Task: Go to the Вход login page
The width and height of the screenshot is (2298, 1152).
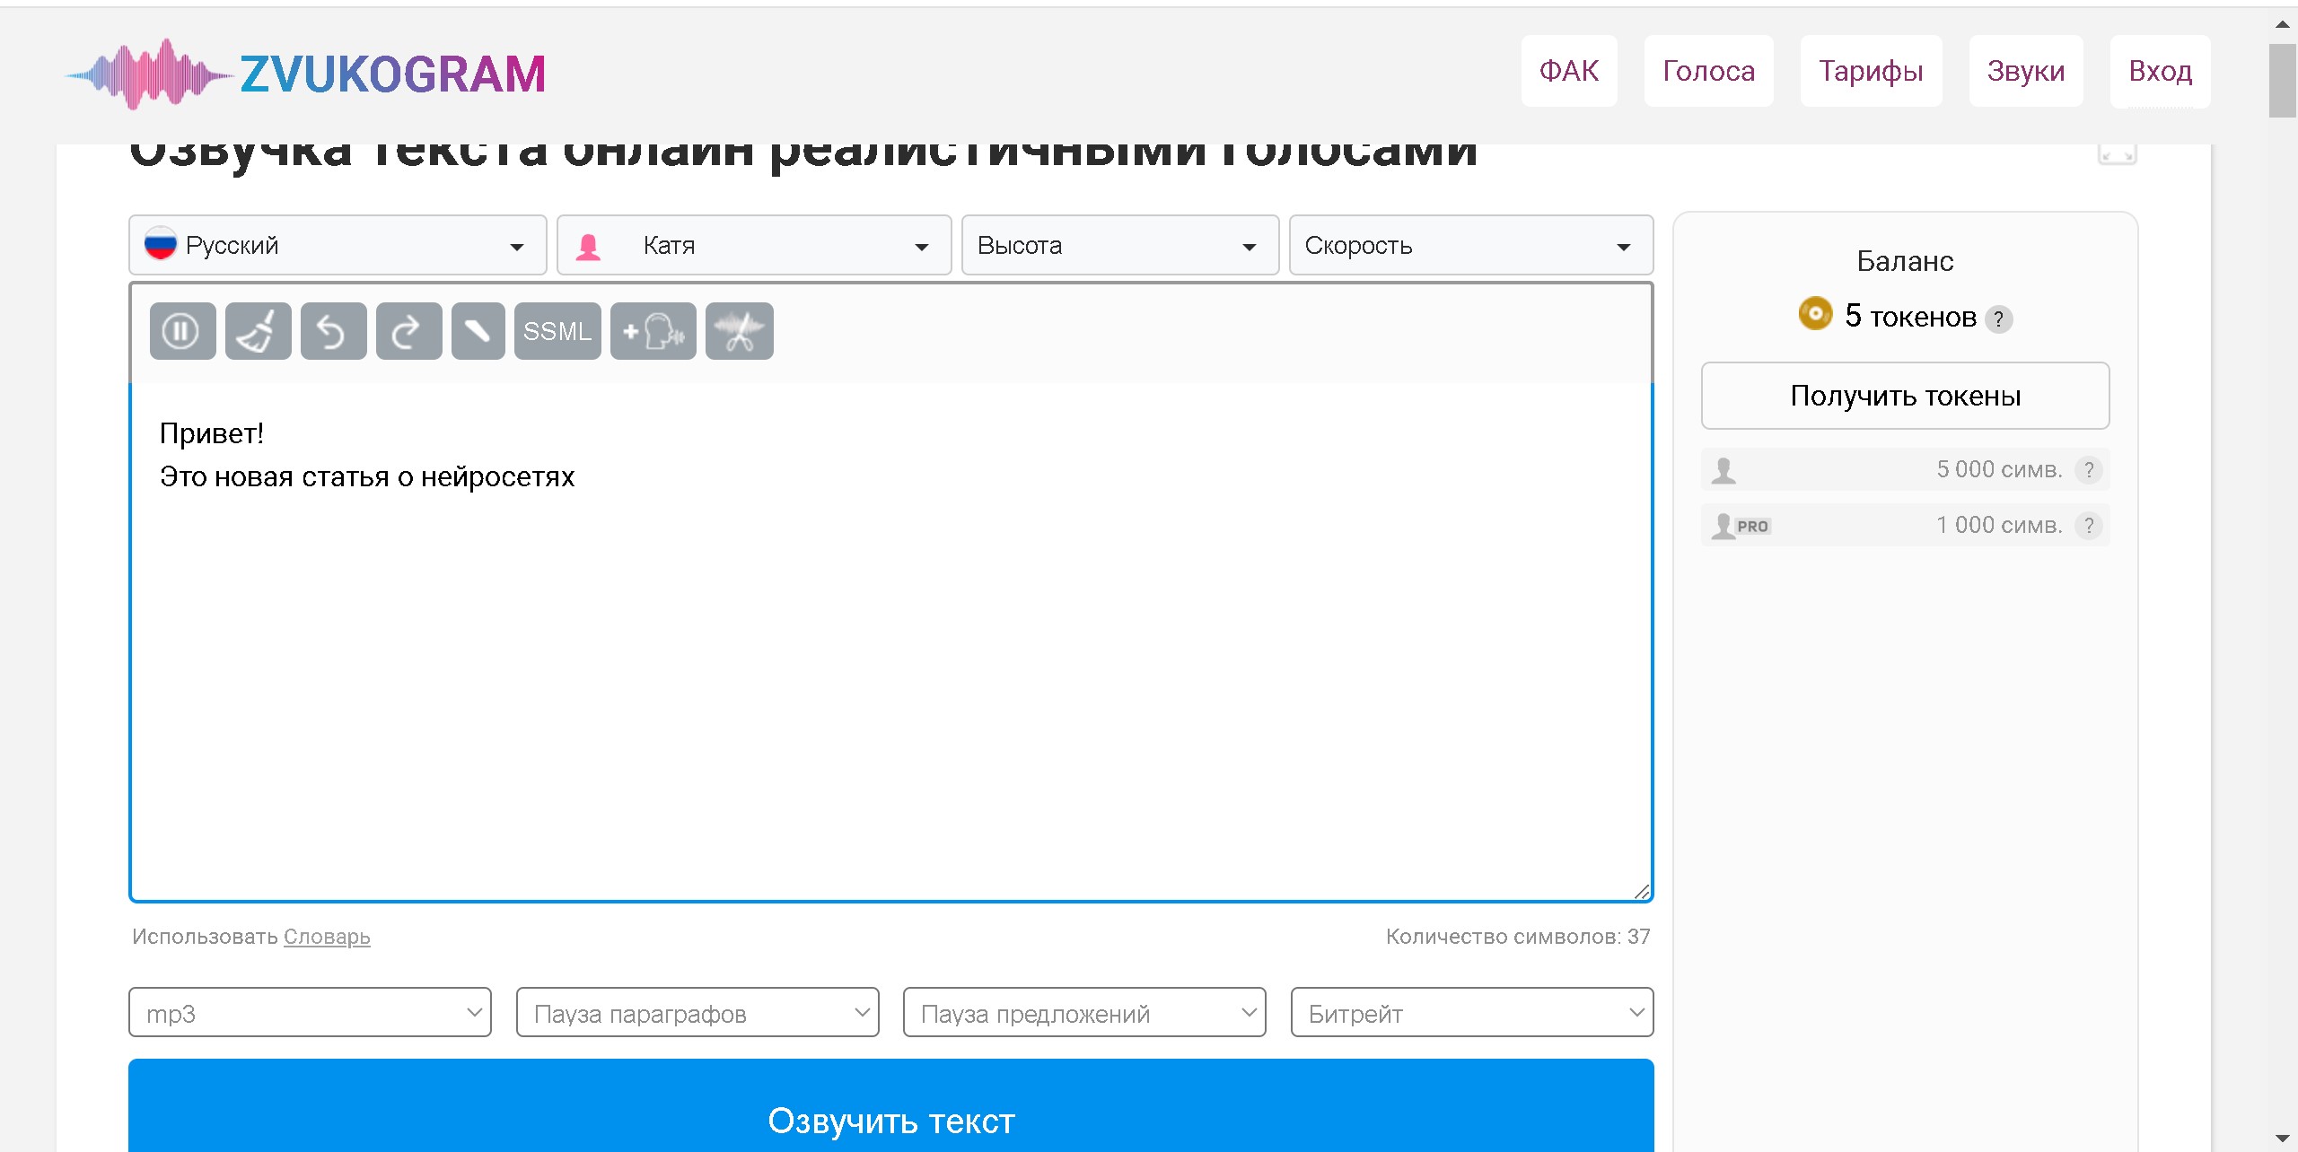Action: pyautogui.click(x=2160, y=71)
